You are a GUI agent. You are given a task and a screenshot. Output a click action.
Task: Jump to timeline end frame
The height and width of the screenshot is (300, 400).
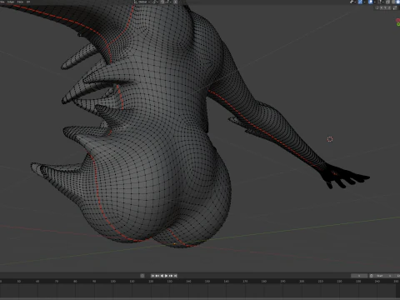(x=176, y=276)
